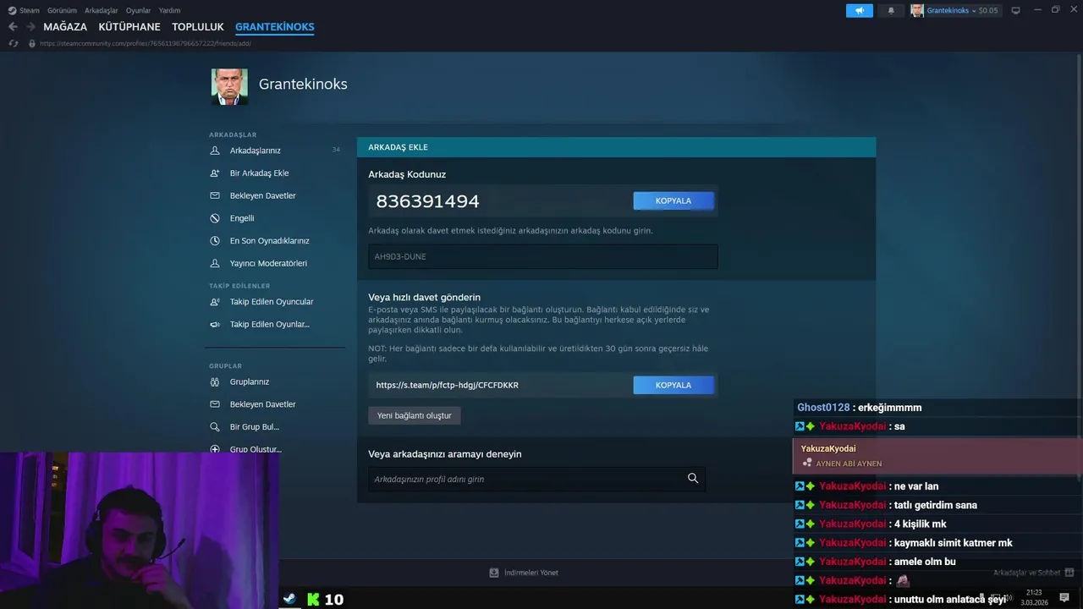Click the Bir Grup Bul magnifier icon
1083x609 pixels.
[x=214, y=427]
